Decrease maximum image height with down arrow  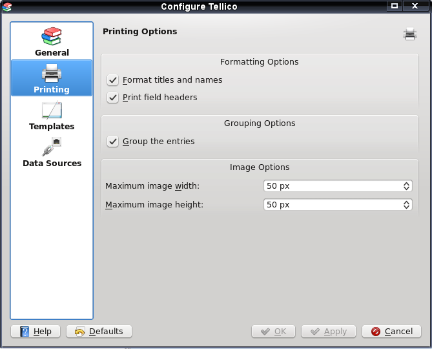pyautogui.click(x=406, y=207)
